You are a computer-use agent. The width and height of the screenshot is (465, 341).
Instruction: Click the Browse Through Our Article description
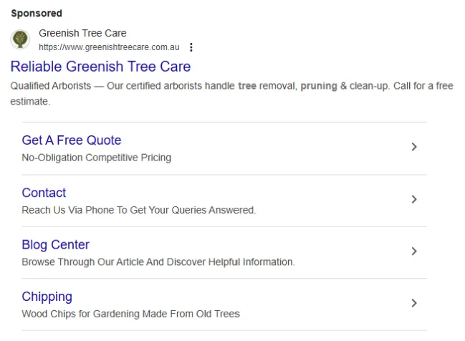tap(158, 262)
